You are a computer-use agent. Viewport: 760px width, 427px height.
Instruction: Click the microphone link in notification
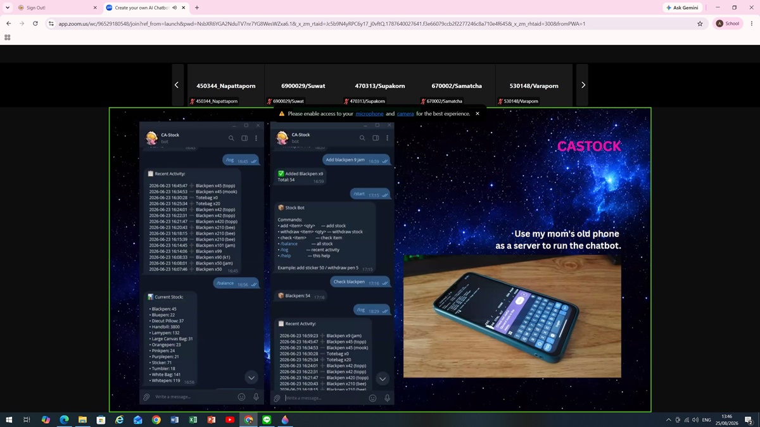pyautogui.click(x=369, y=114)
